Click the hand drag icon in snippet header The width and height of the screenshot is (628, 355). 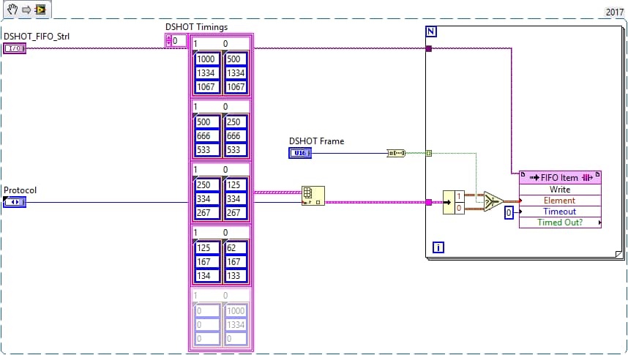point(12,10)
